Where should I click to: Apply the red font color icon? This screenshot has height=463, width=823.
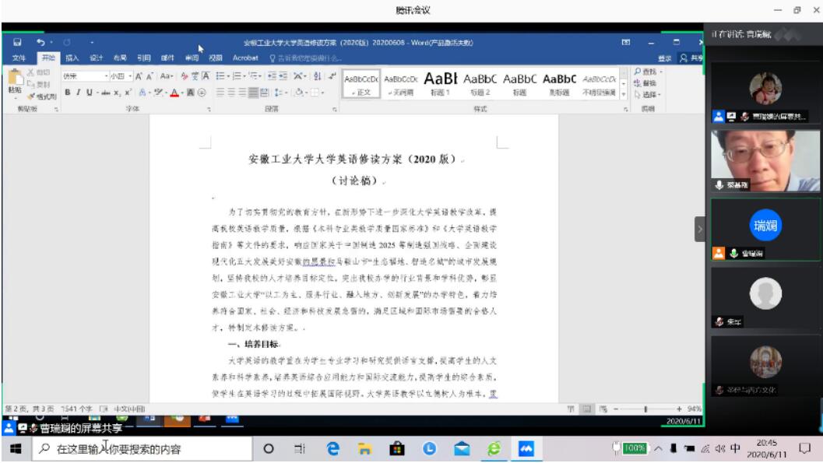tap(177, 93)
